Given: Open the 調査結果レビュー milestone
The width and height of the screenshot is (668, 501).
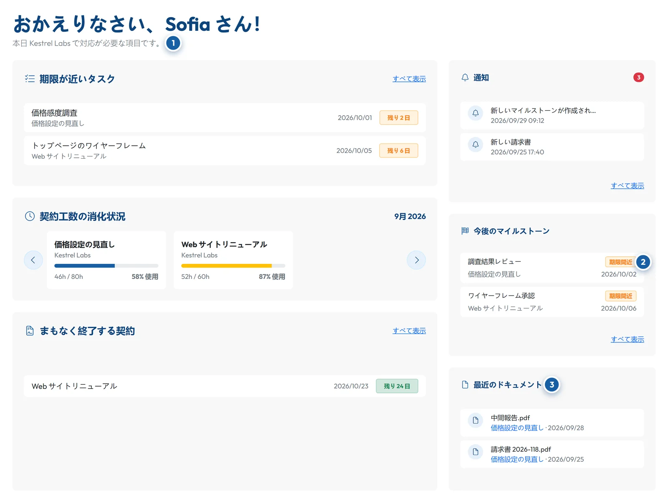Looking at the screenshot, I should point(552,268).
